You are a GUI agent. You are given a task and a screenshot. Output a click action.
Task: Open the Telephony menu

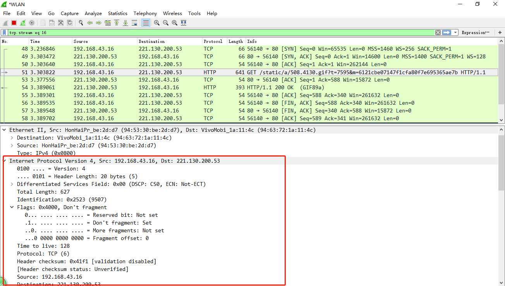pyautogui.click(x=145, y=13)
